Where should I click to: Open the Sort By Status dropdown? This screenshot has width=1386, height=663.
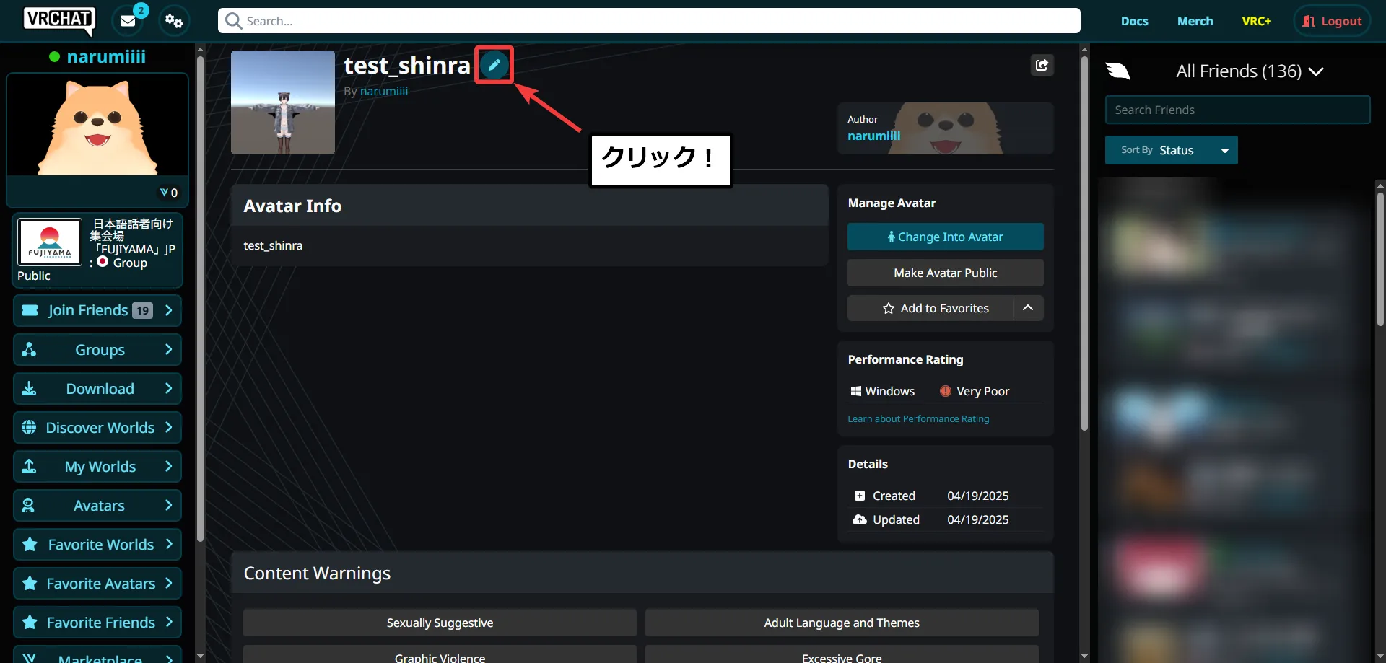1171,150
